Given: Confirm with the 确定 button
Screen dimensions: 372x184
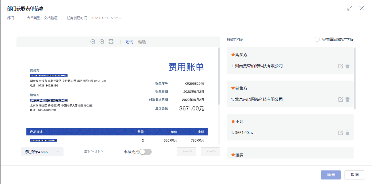Looking at the screenshot, I should pyautogui.click(x=331, y=175).
